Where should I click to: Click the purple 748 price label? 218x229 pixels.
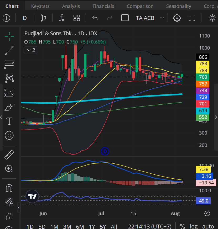pyautogui.click(x=203, y=90)
